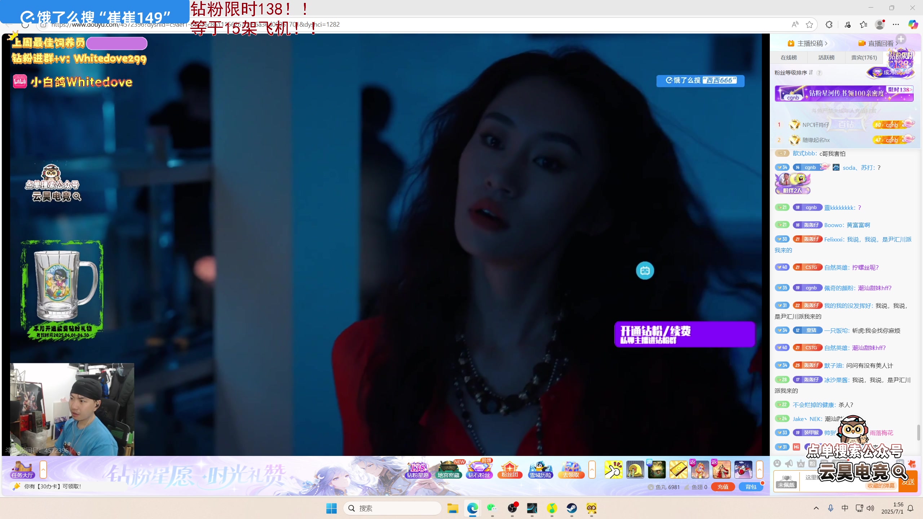
Task: Click the red splash icon beside chat toolbar
Action: point(912,463)
